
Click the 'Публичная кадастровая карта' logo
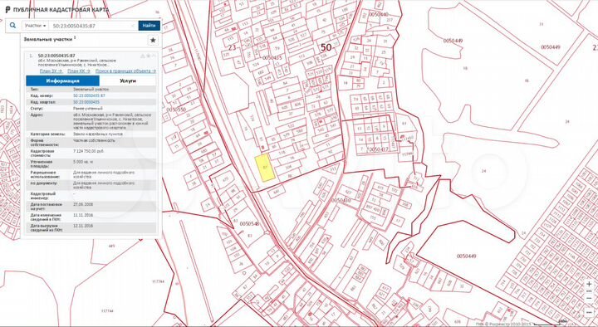point(57,9)
